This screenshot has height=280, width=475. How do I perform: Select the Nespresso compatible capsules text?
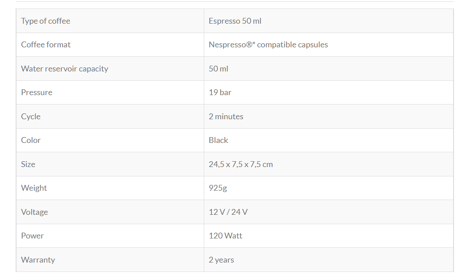point(268,45)
